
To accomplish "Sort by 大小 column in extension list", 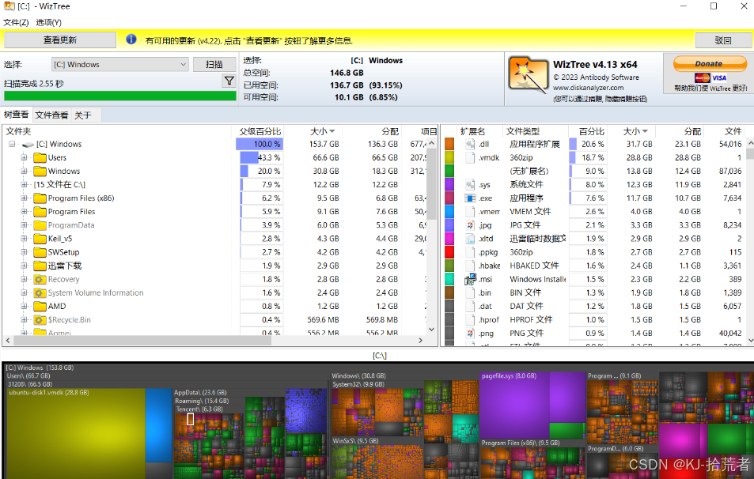I will tap(635, 131).
